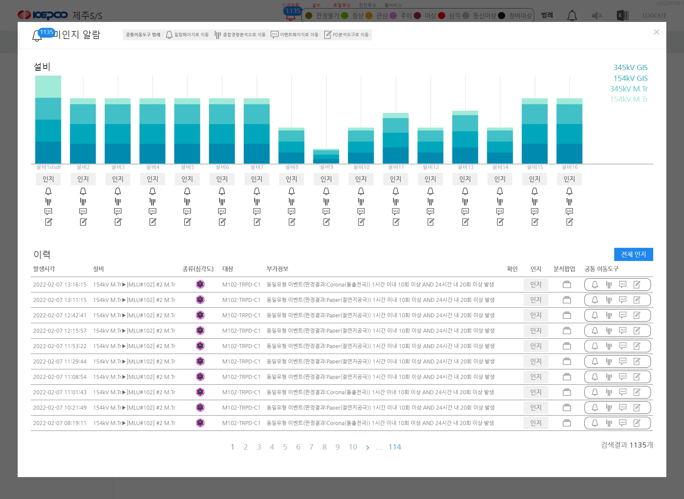
Task: Acknowledge the 2022-02-07 11:01:43 alarm row
Action: (536, 392)
